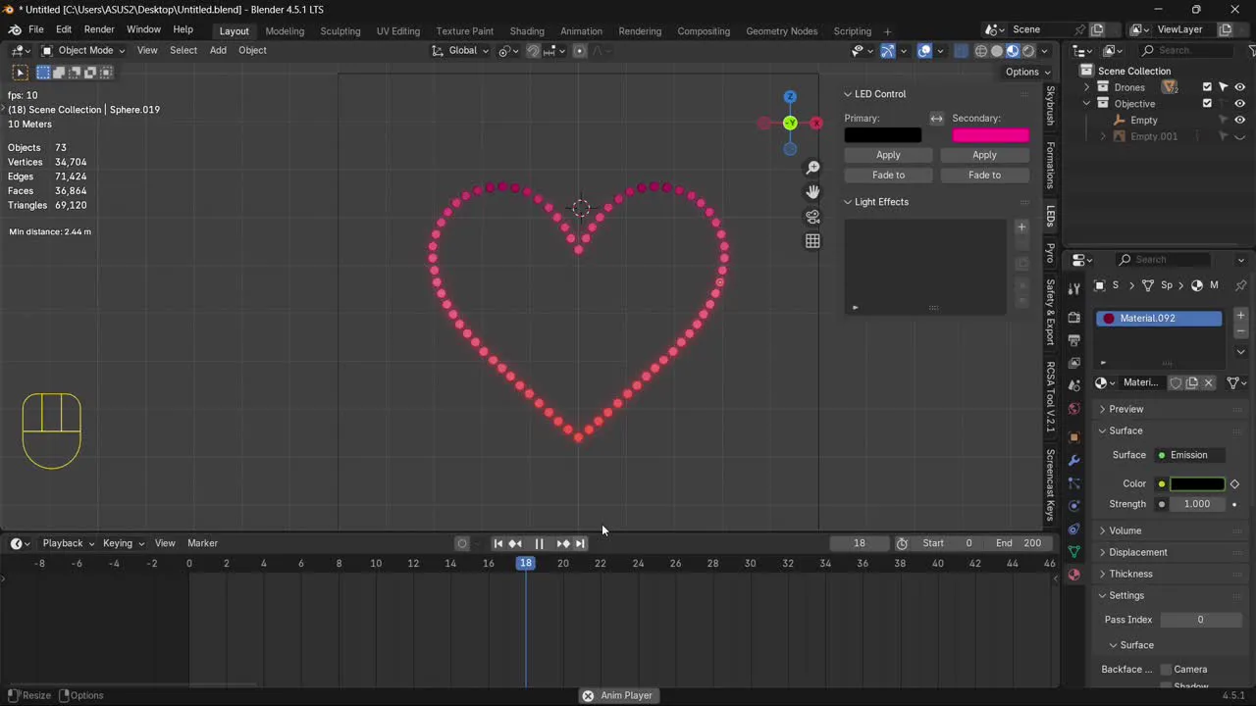The image size is (1256, 706).
Task: Toggle camera view with camera gizmo icon
Action: pos(812,217)
